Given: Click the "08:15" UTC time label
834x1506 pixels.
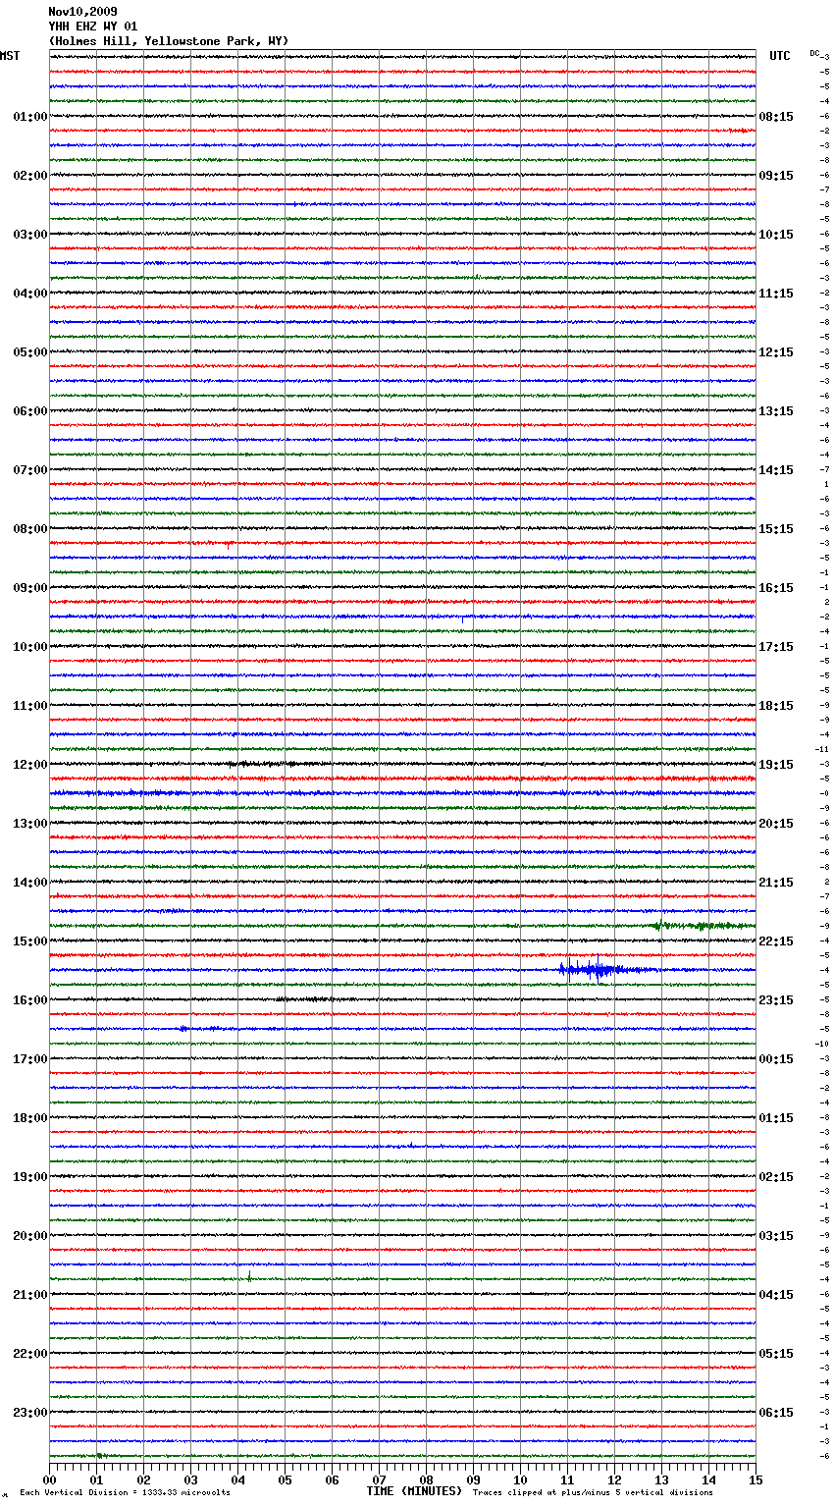Looking at the screenshot, I should coord(776,117).
